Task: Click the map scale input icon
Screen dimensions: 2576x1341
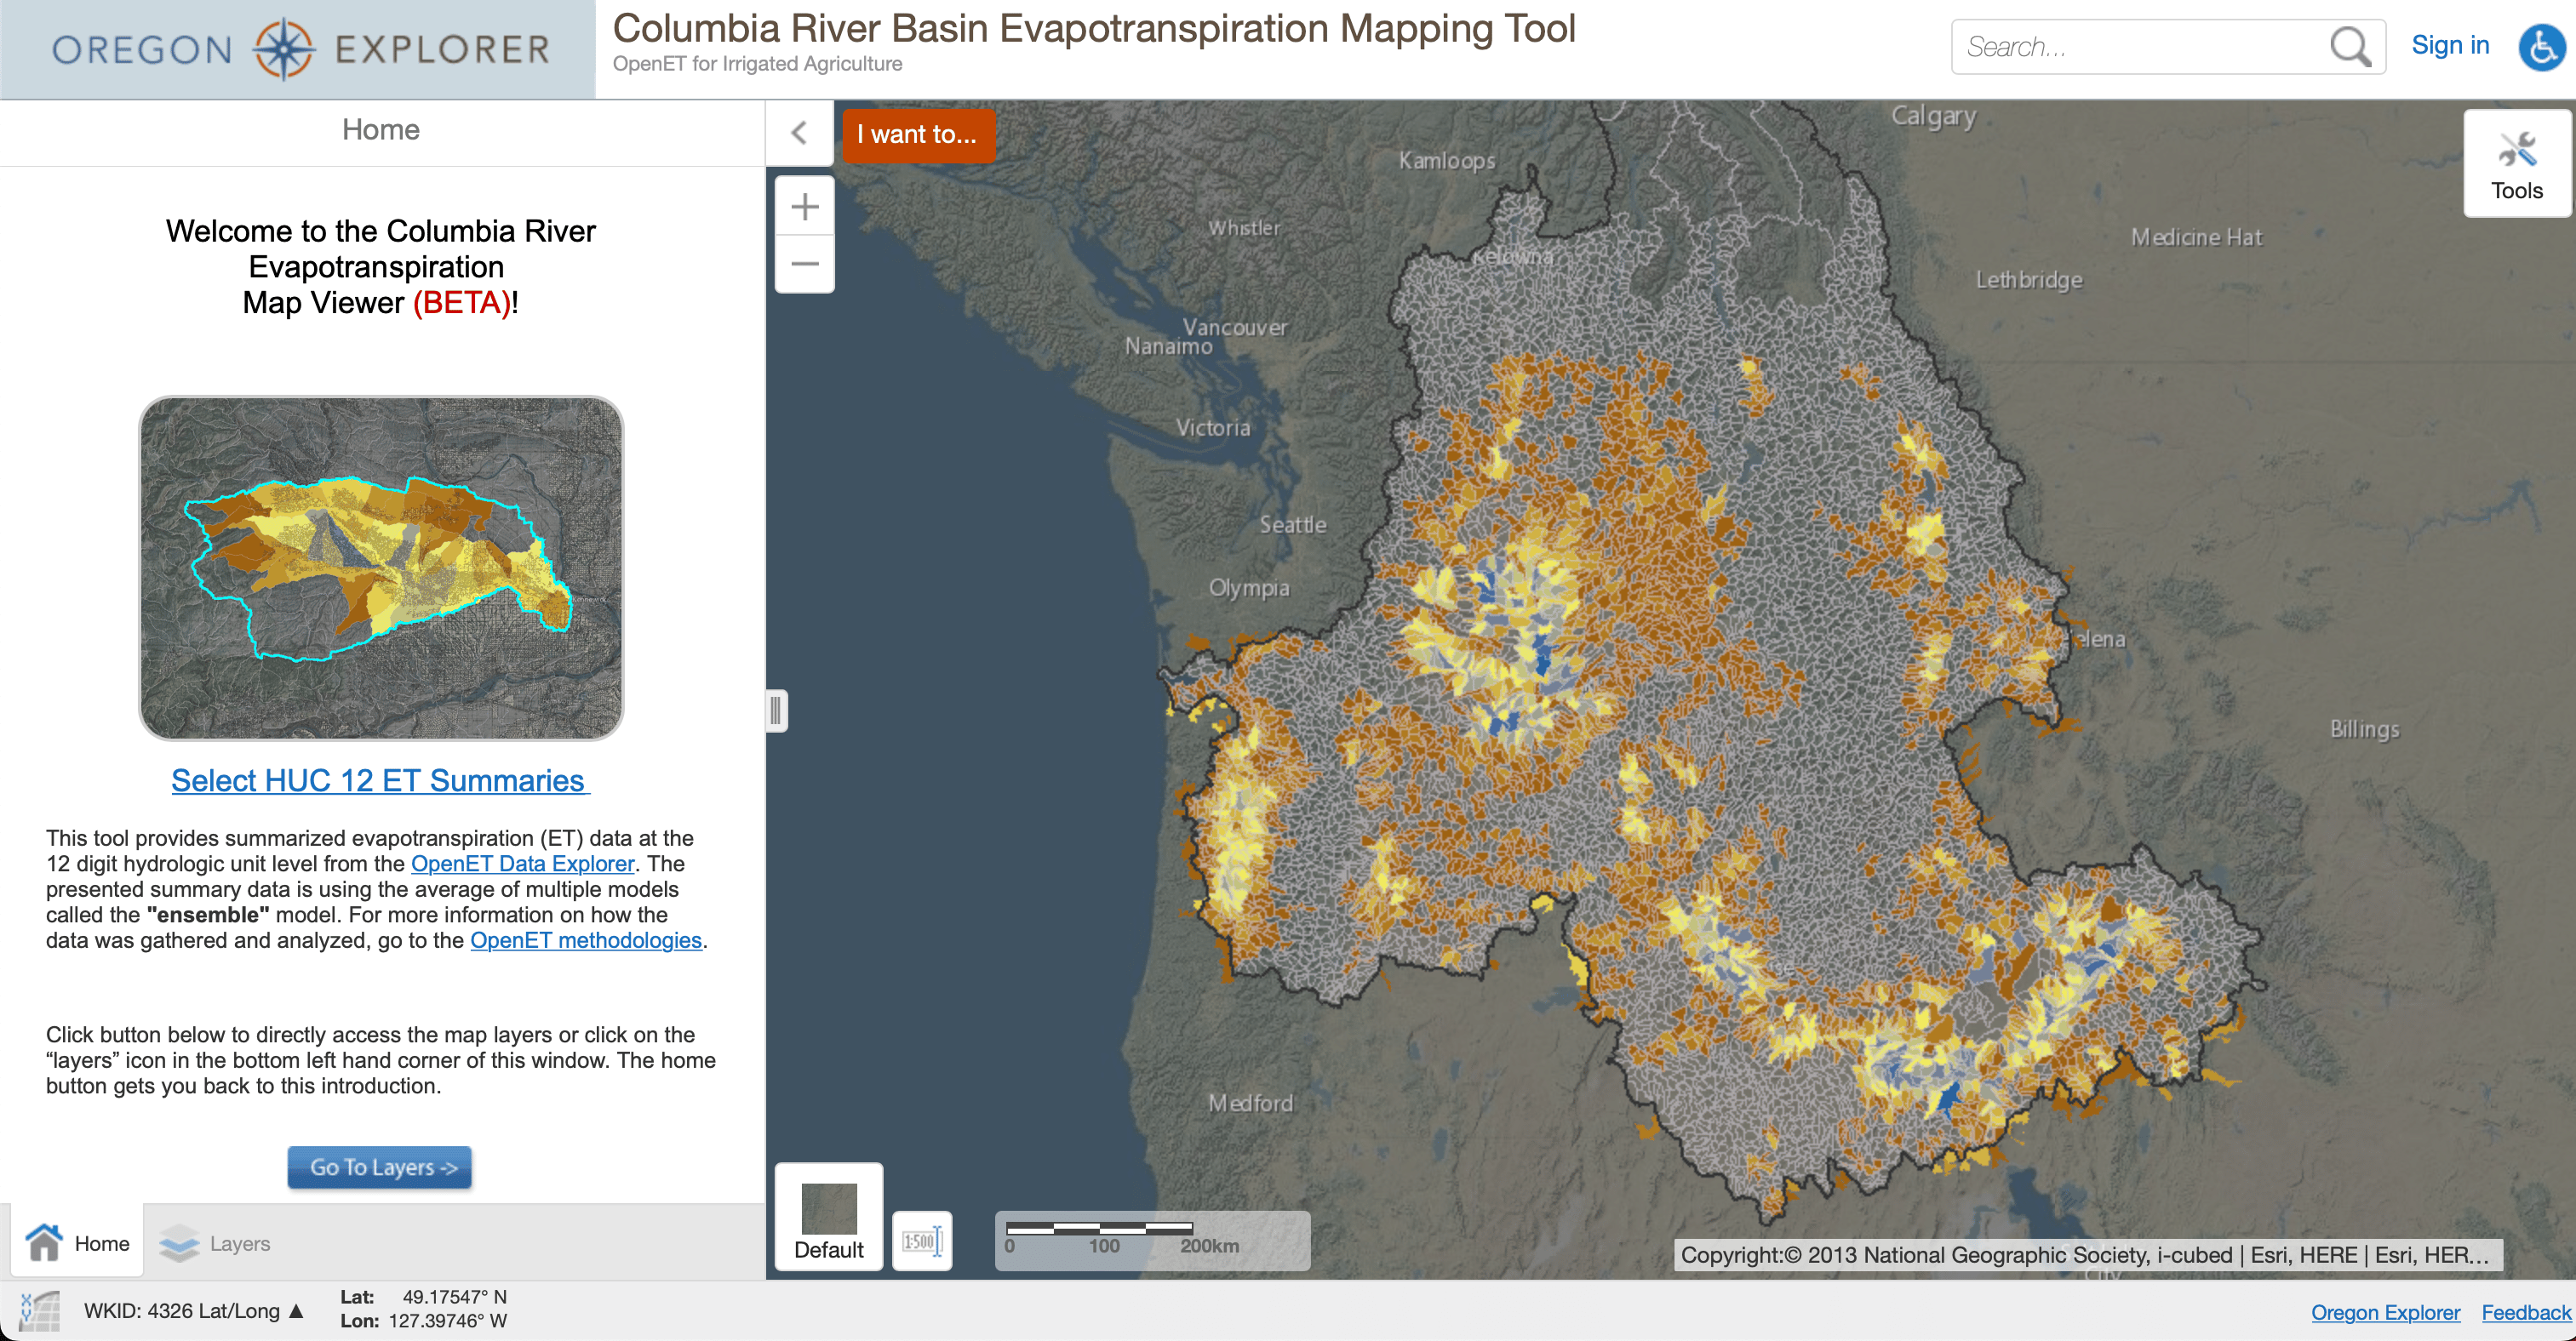Action: point(921,1242)
